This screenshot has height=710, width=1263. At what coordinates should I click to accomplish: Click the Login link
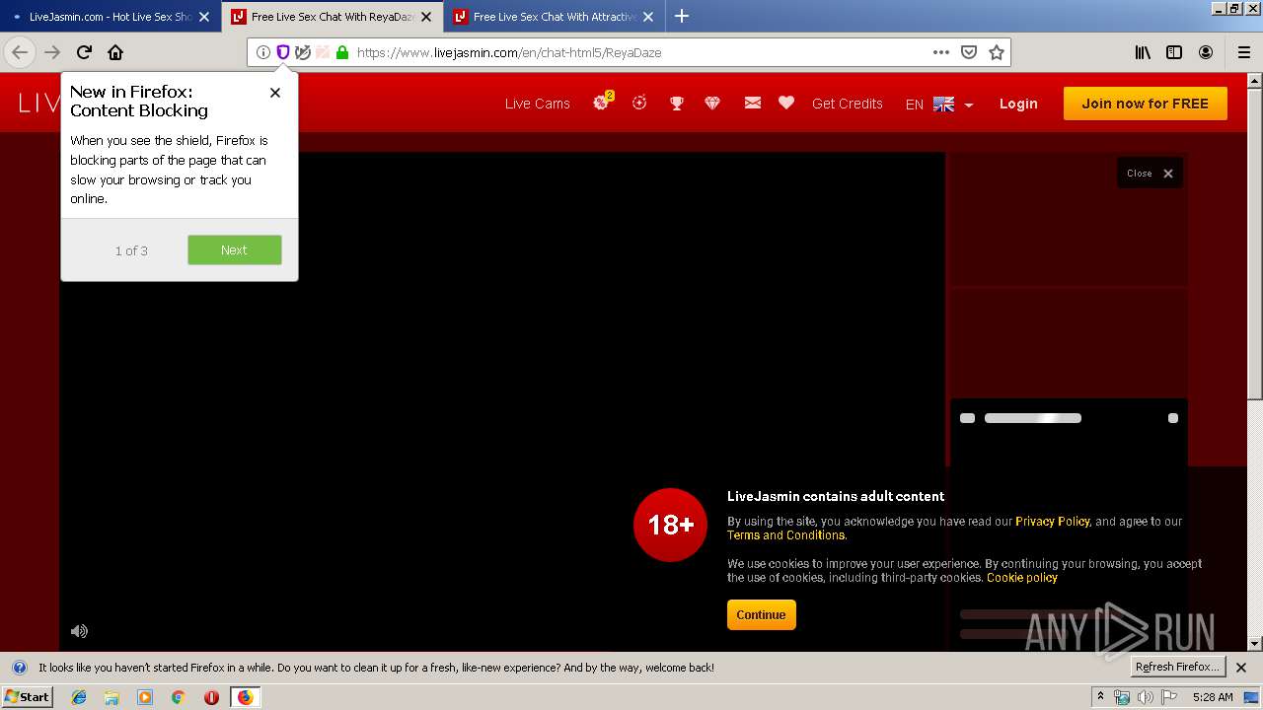[1018, 104]
